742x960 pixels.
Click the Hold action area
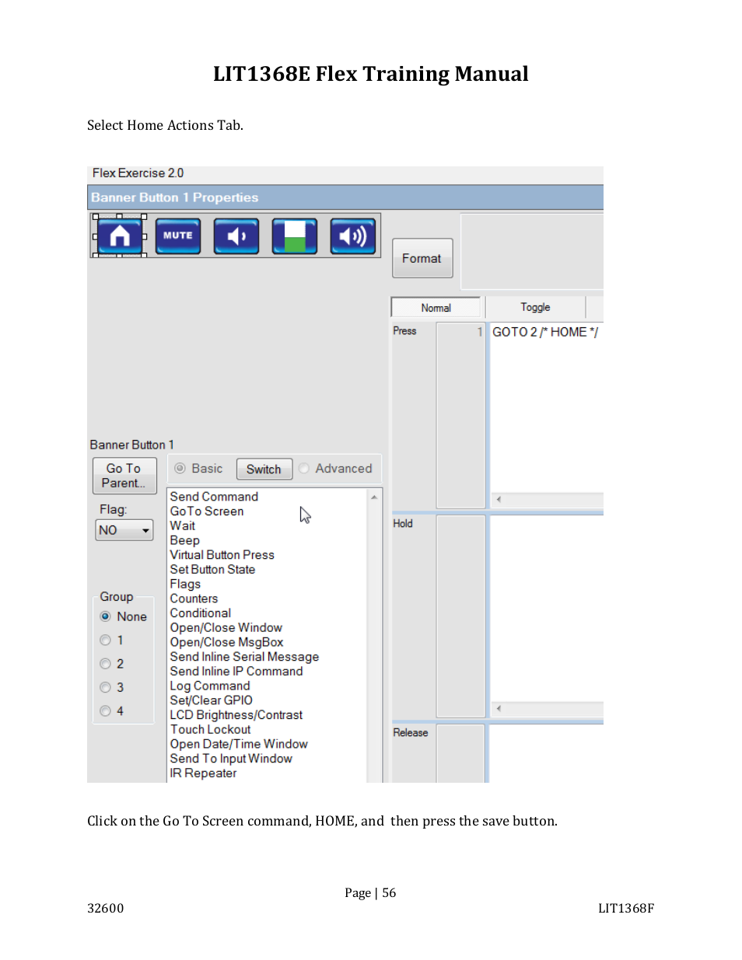546,609
